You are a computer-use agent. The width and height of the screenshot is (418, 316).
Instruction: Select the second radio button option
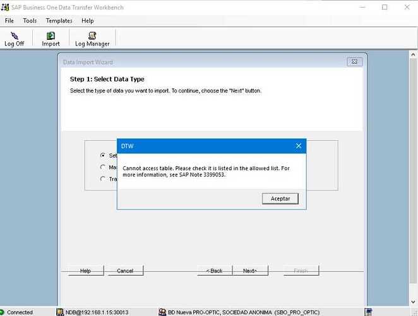pyautogui.click(x=103, y=167)
